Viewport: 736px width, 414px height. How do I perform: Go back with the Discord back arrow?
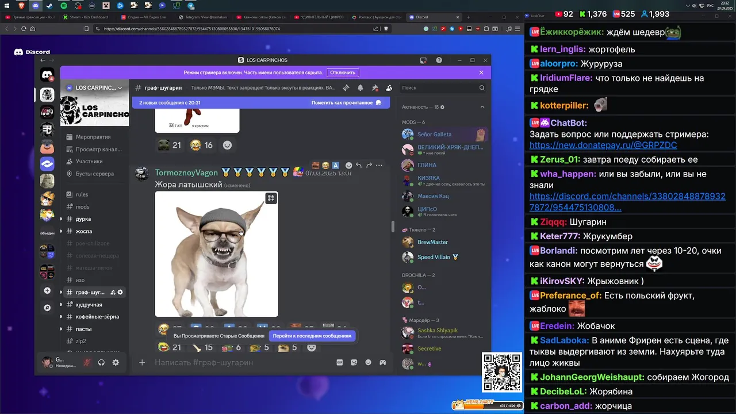[43, 60]
